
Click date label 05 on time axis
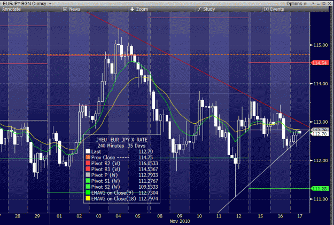[x=137, y=216]
